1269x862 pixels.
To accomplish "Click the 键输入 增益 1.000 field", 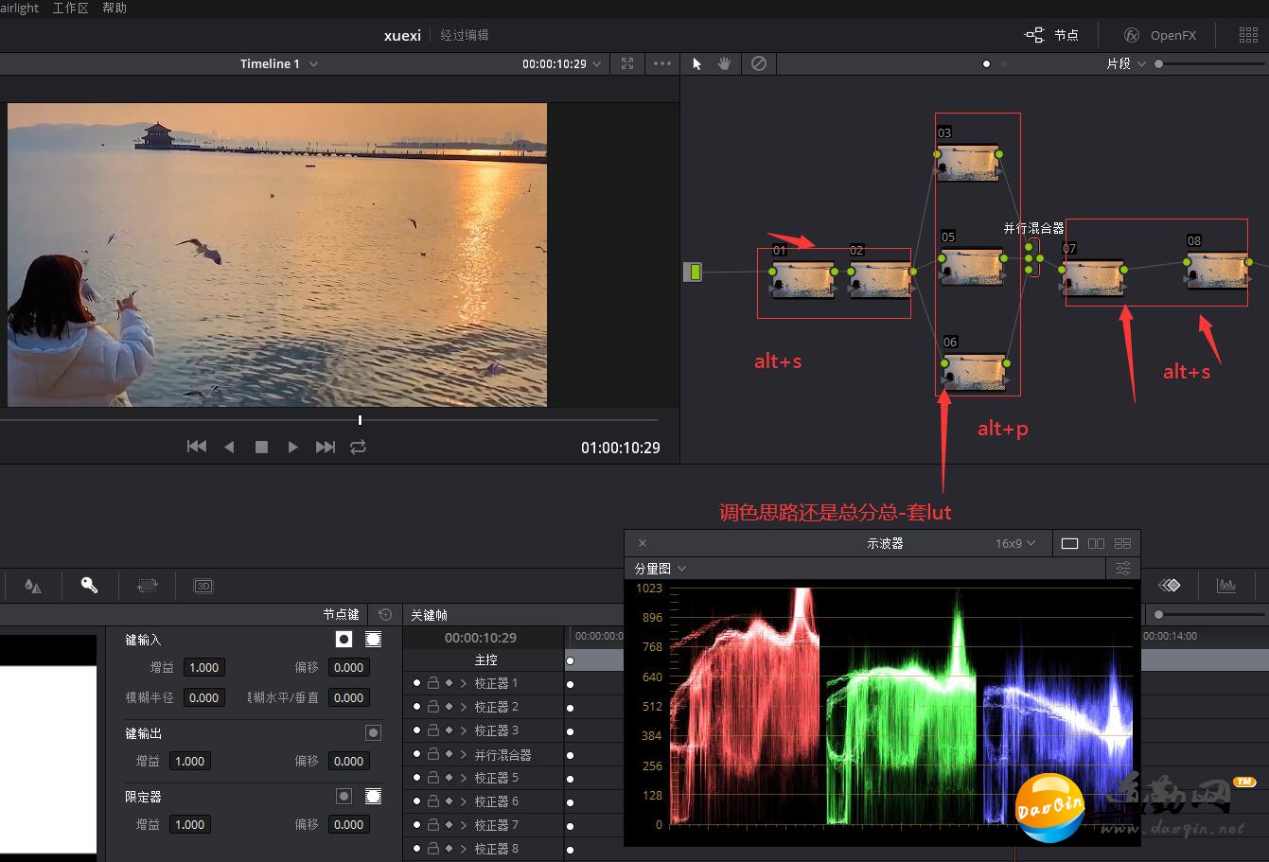I will coord(204,667).
